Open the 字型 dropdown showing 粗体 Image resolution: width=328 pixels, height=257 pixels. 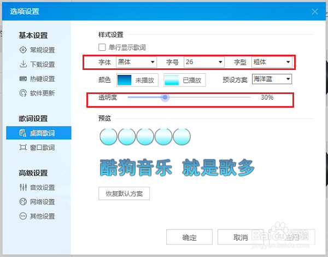[272, 62]
